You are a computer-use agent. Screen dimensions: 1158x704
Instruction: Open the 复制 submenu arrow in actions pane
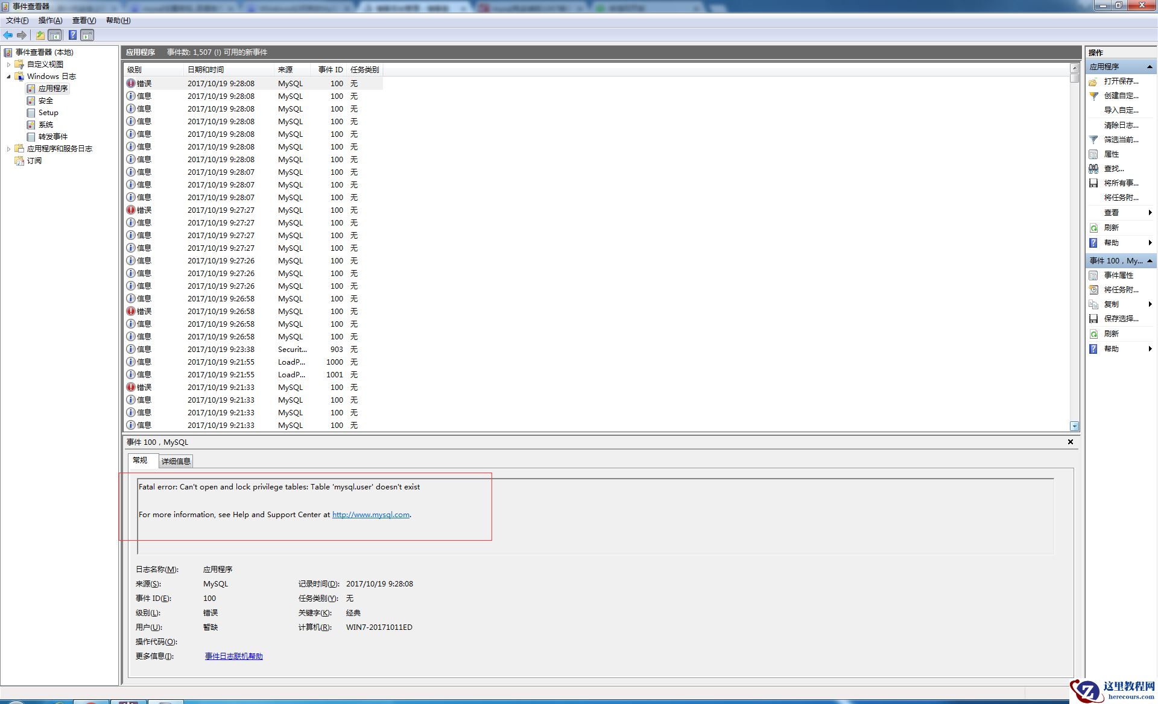click(x=1151, y=304)
